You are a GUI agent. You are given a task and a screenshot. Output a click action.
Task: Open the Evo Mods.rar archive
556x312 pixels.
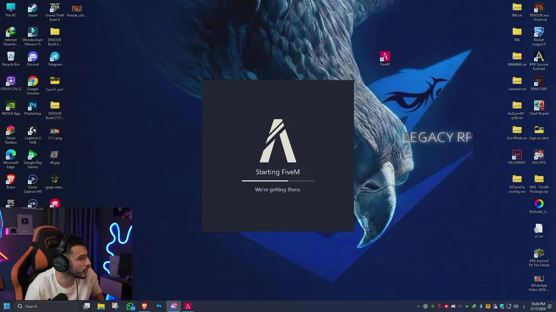517,133
